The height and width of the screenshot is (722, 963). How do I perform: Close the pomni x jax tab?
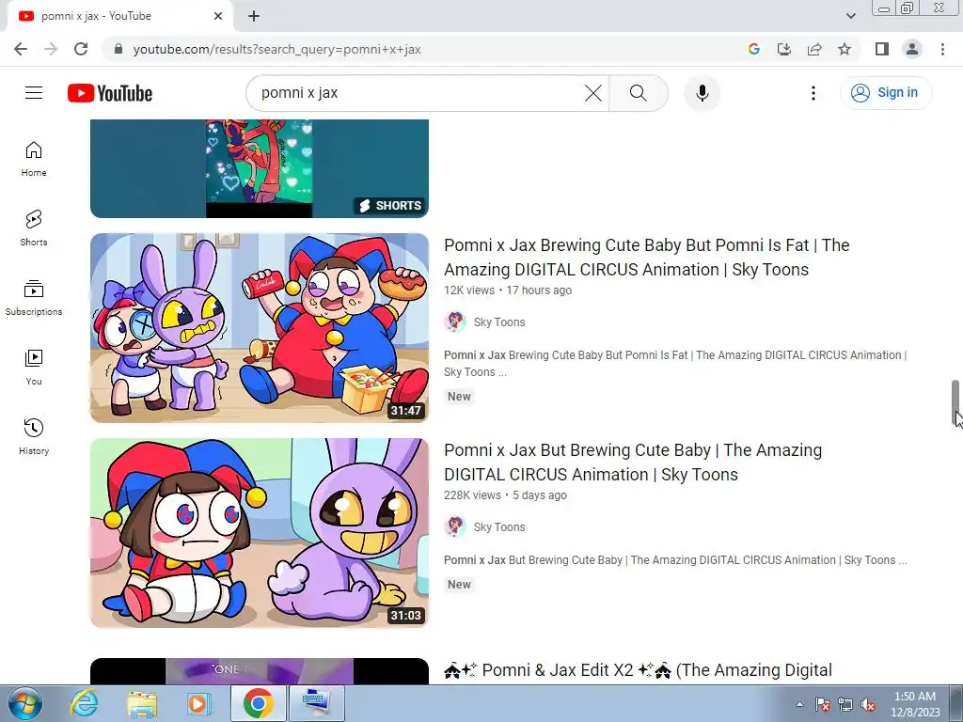pyautogui.click(x=218, y=17)
